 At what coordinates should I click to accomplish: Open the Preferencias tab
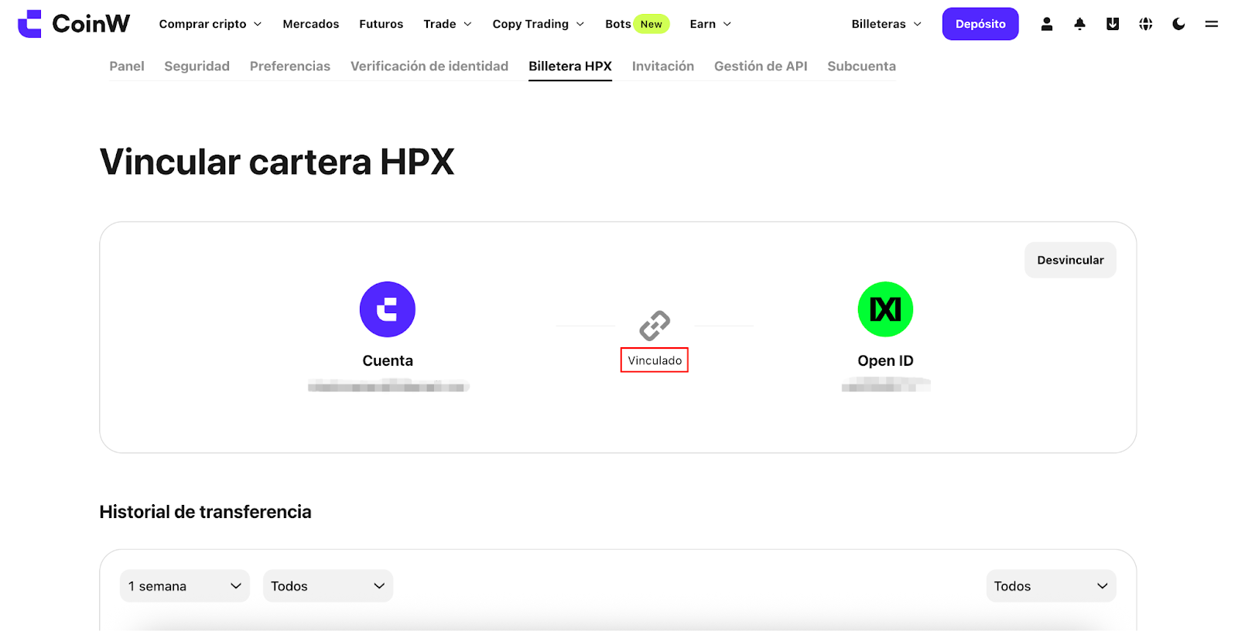290,67
